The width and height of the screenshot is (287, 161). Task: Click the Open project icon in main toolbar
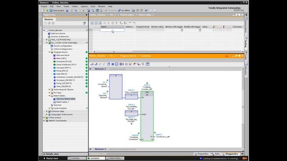tap(47, 10)
